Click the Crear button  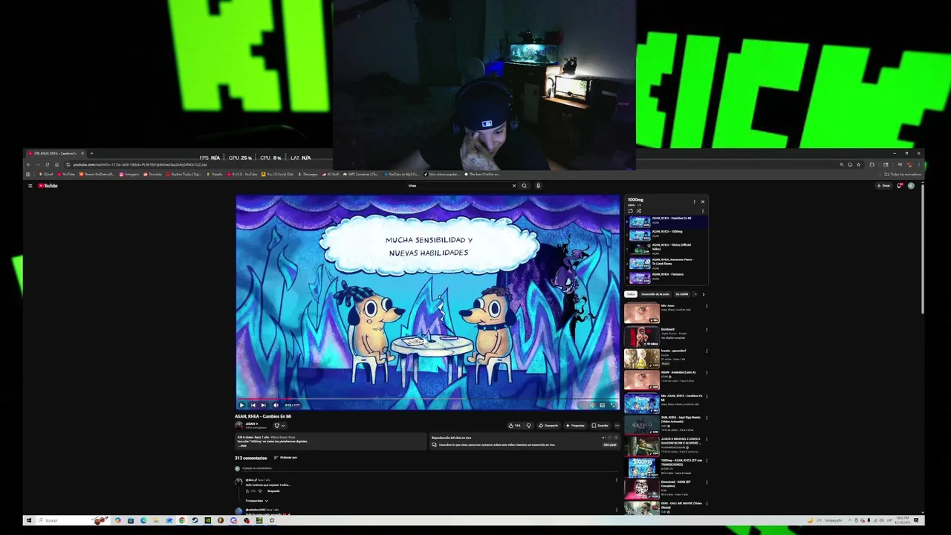click(x=883, y=186)
